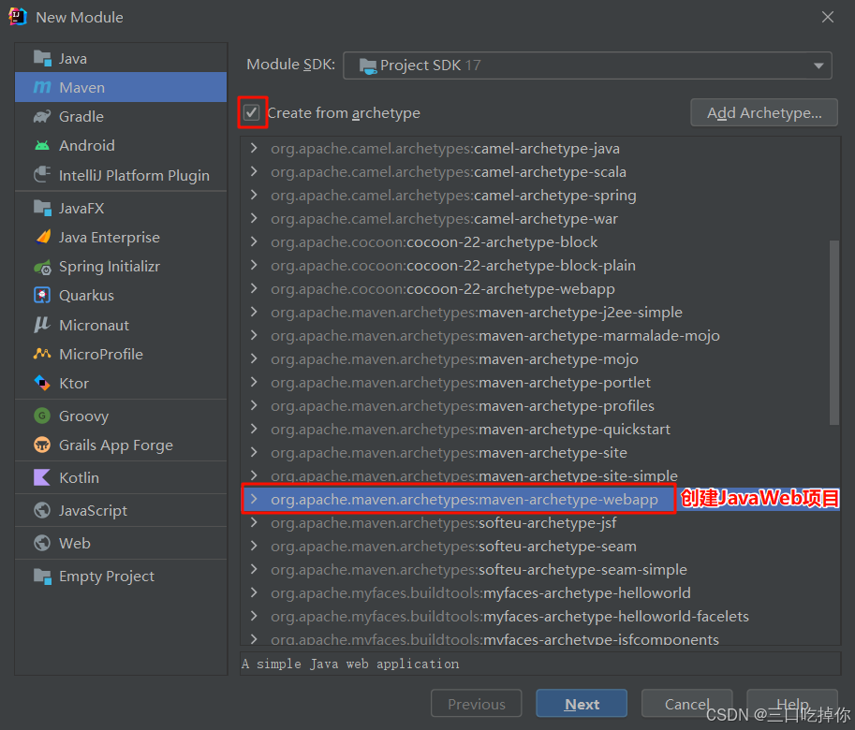Click the Add Archetype button
Screen dimensions: 855x730
click(x=764, y=112)
